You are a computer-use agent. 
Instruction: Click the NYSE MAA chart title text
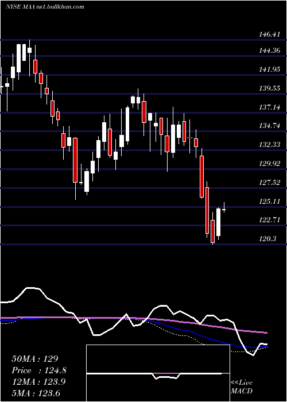pos(45,6)
